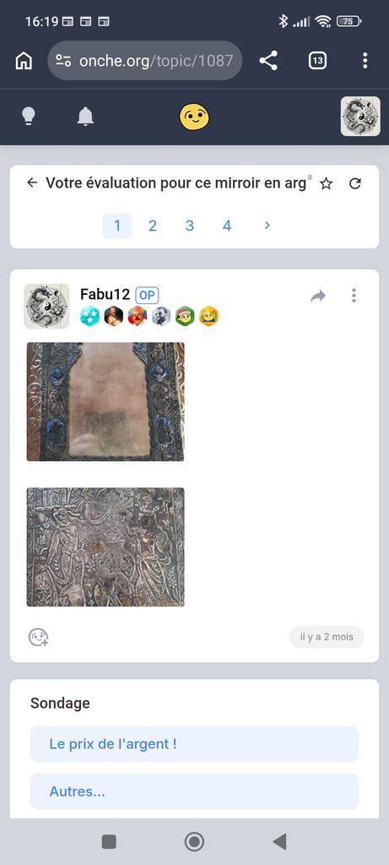This screenshot has width=389, height=865.
Task: Go back with the left arrow
Action: pyautogui.click(x=32, y=182)
